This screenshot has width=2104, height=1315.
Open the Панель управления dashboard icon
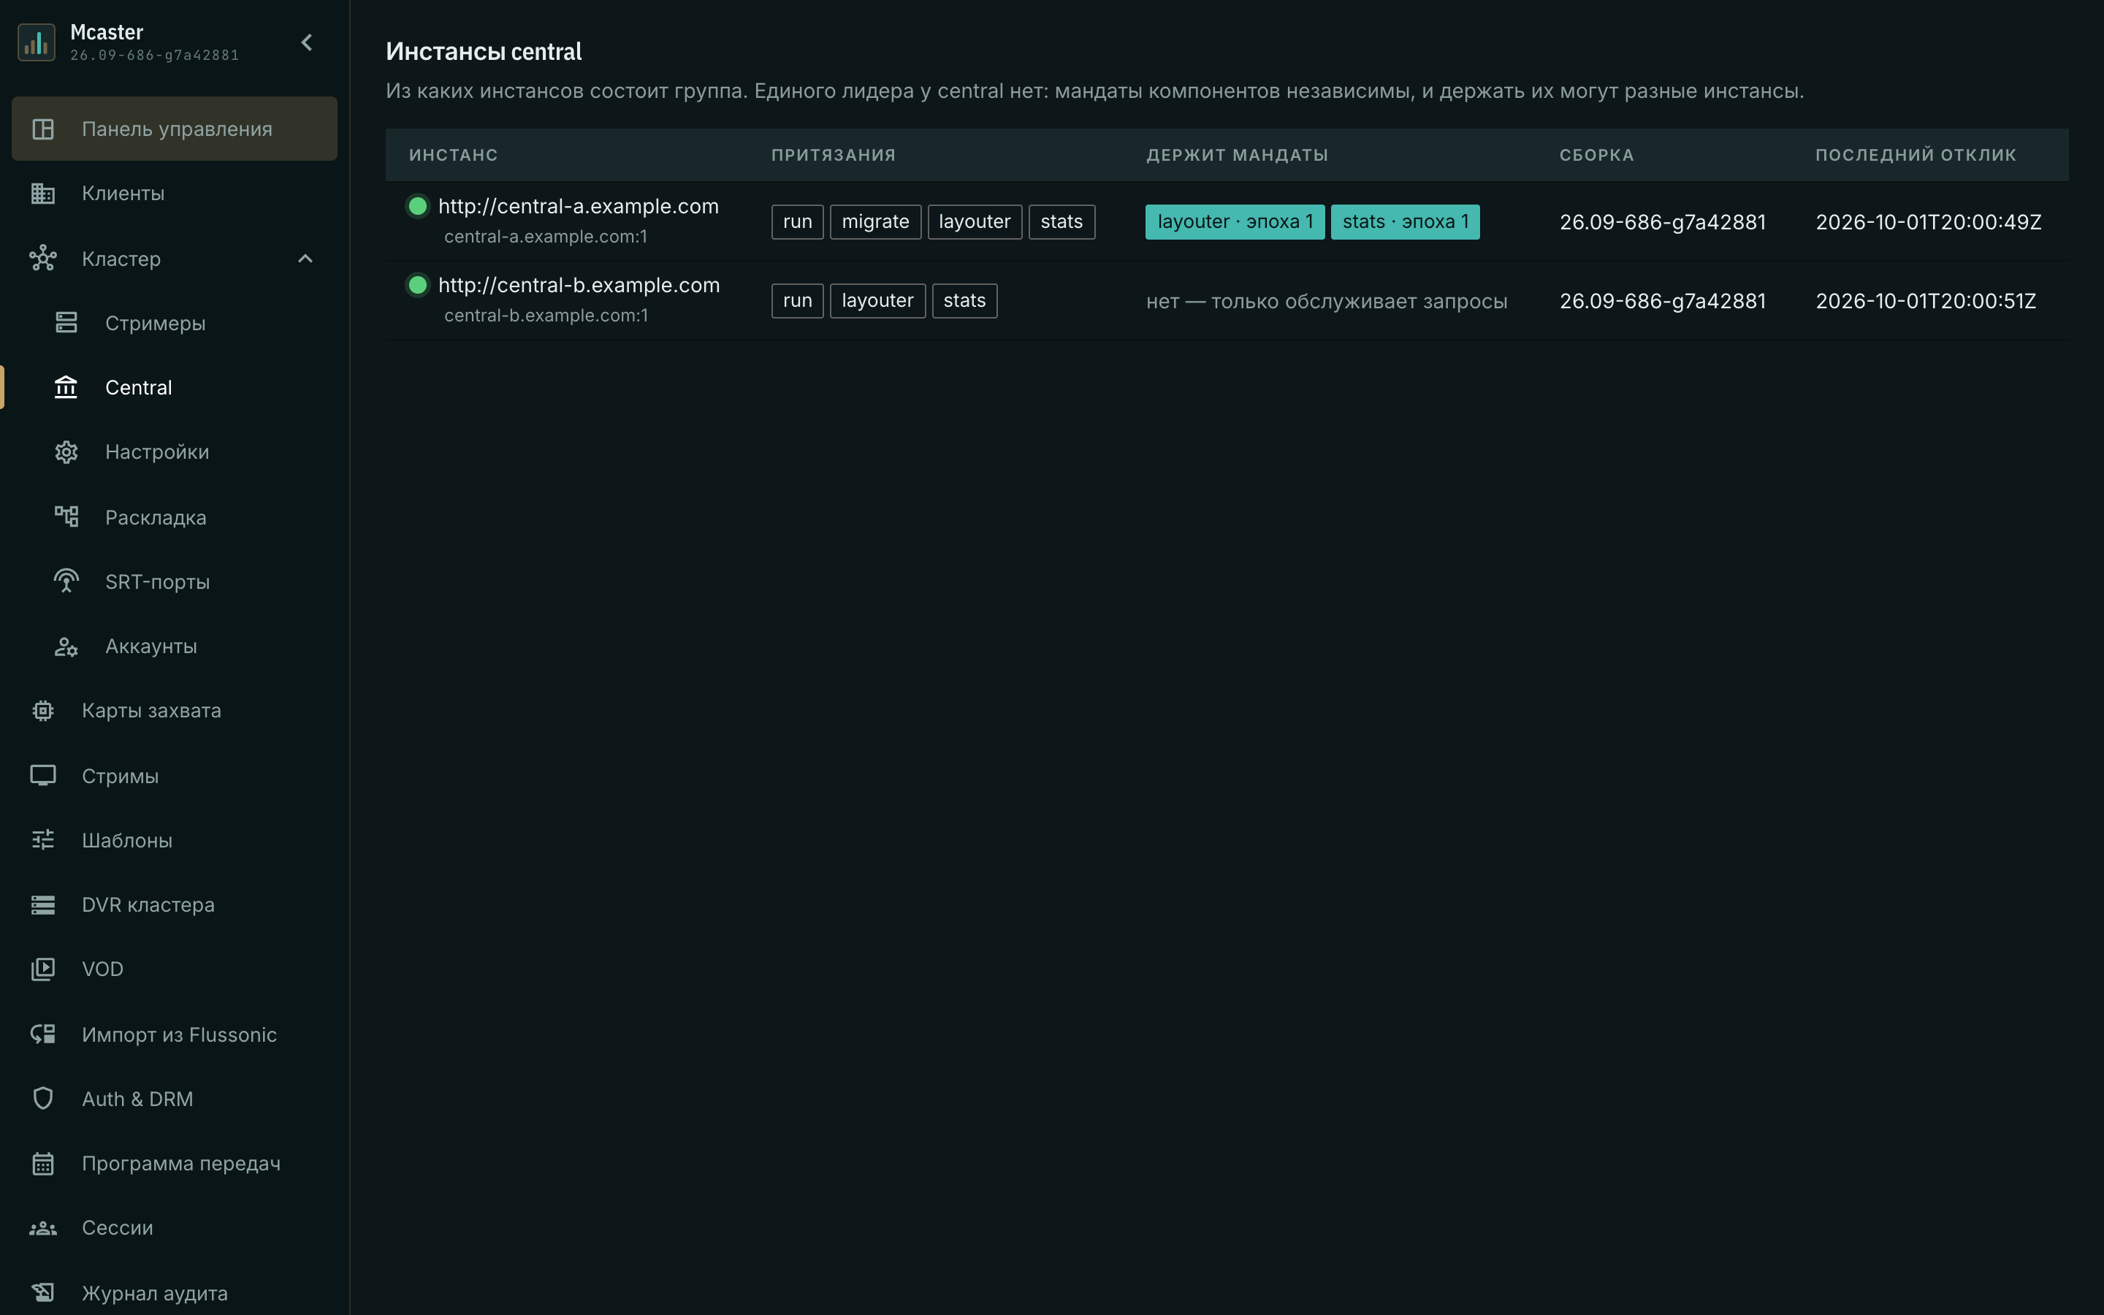tap(42, 129)
